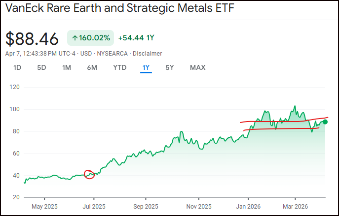Click the Sep 2025 axis label

[x=145, y=206]
